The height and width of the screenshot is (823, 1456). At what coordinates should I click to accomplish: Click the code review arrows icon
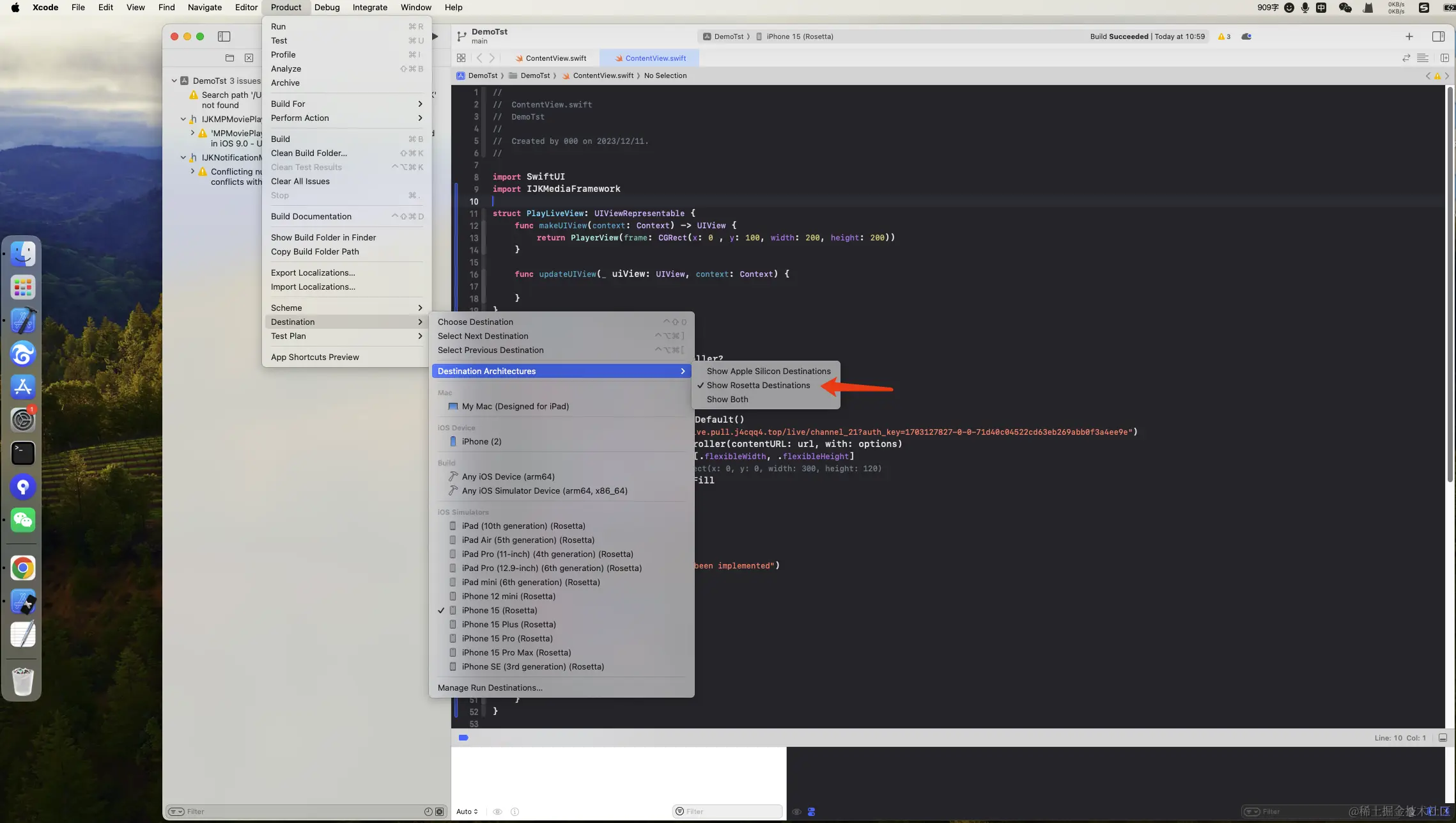pos(1406,58)
